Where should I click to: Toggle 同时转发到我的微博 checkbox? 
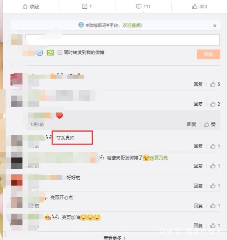click(x=60, y=53)
